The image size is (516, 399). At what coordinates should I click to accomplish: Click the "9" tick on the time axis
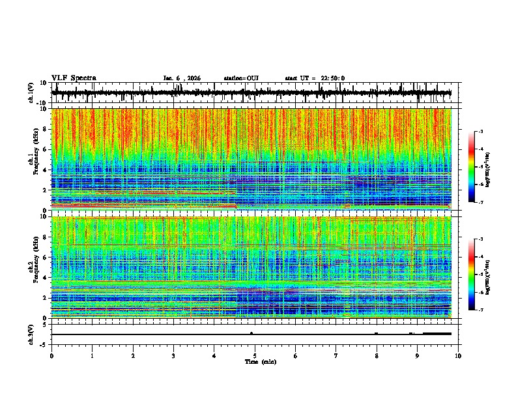(417, 356)
